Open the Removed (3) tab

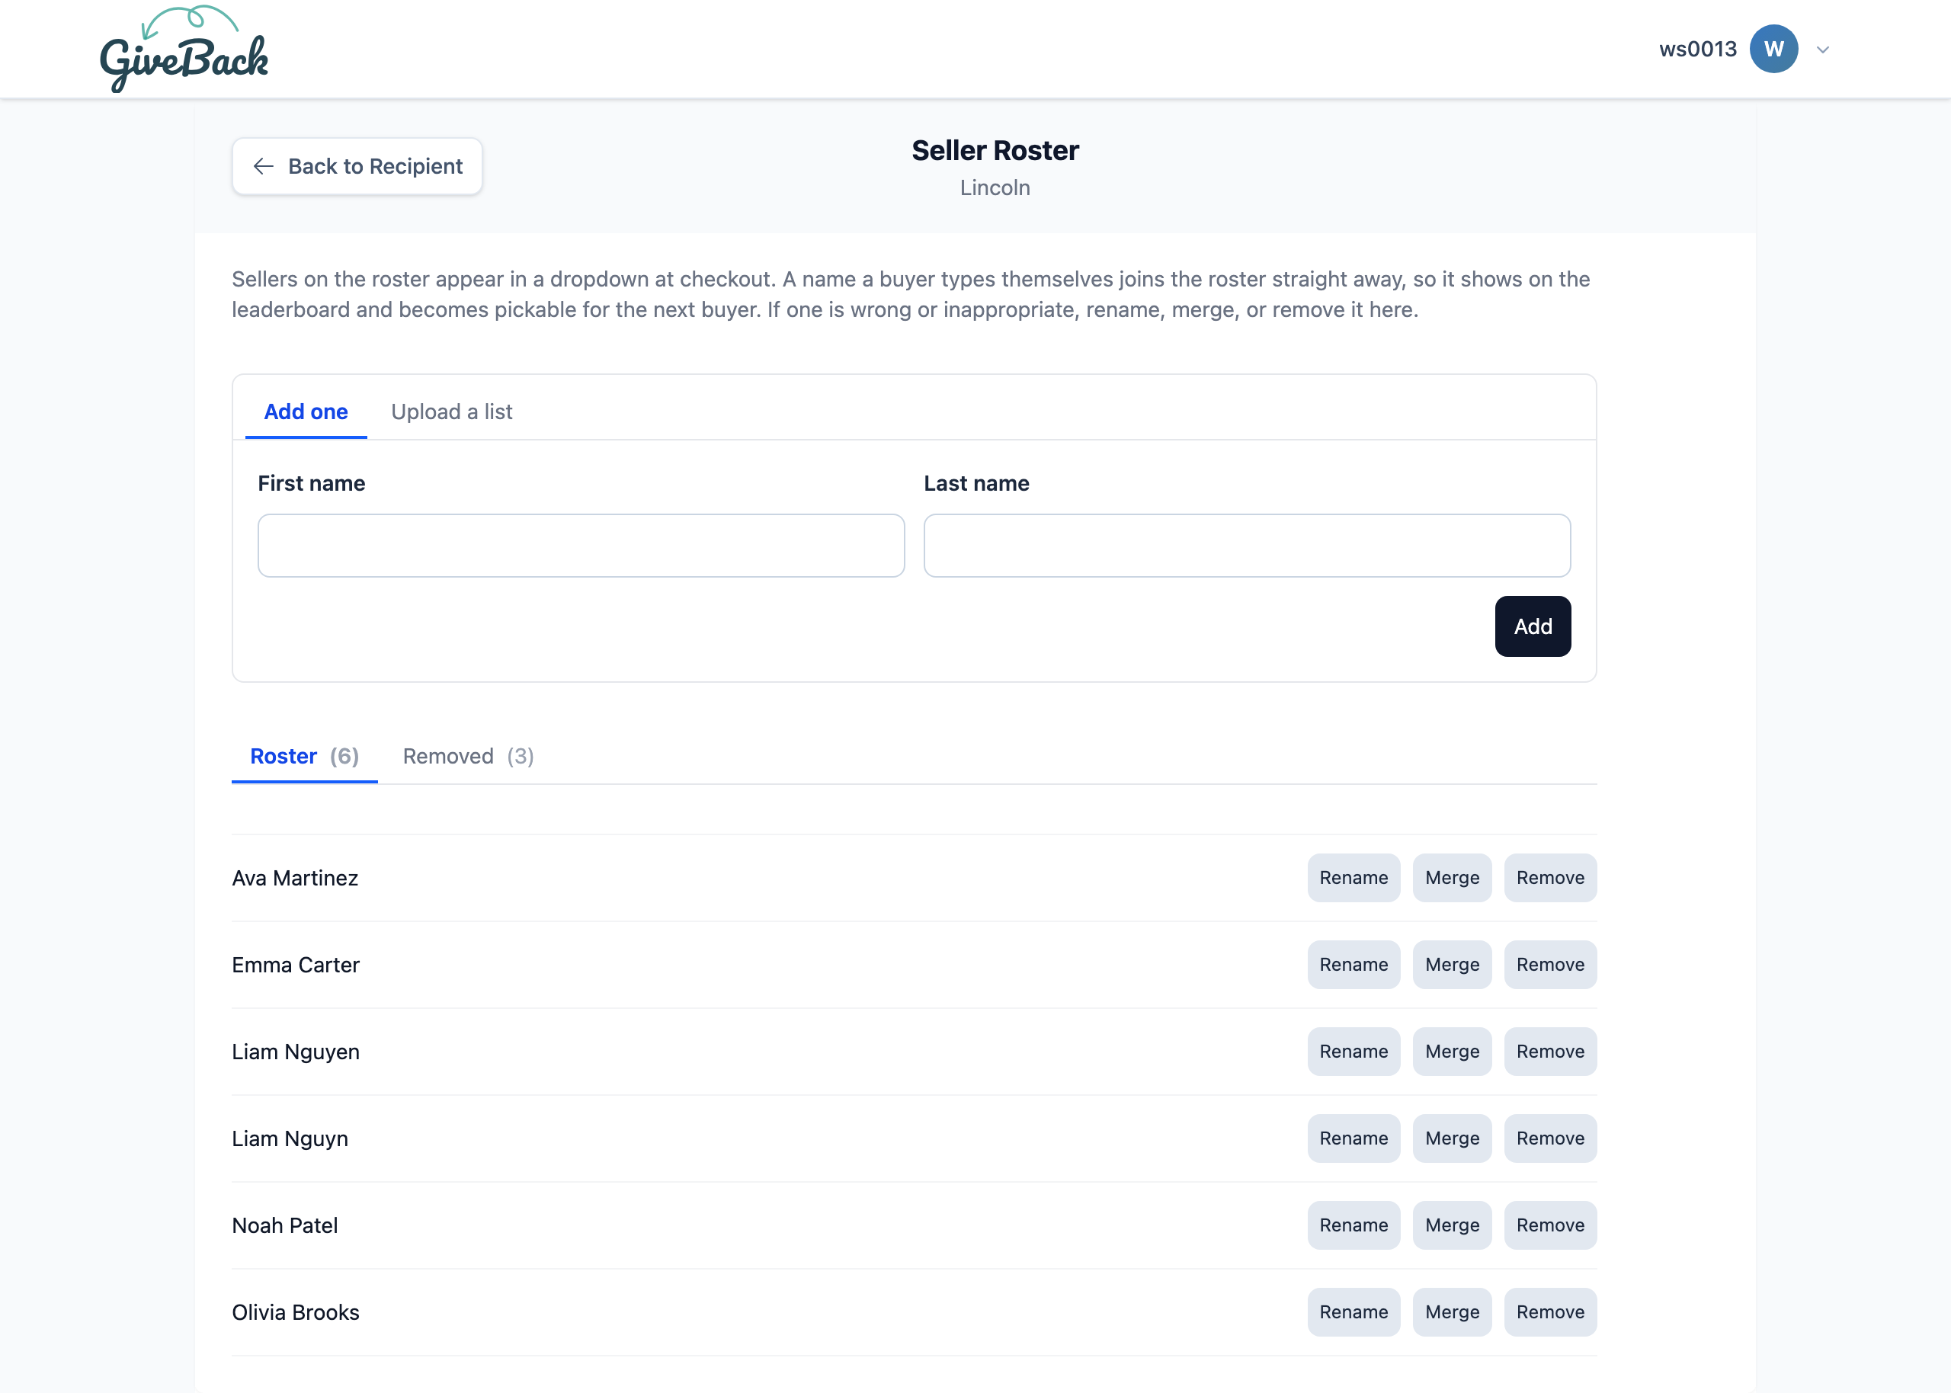coord(468,756)
